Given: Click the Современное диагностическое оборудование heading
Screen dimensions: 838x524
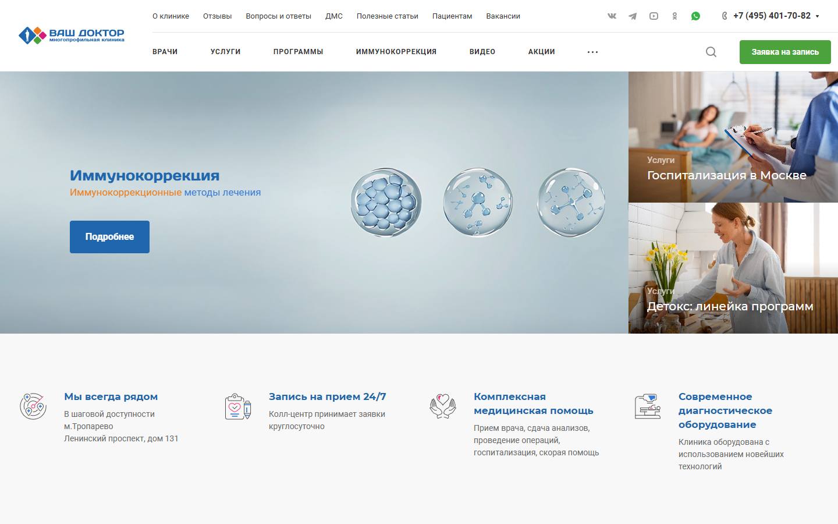Looking at the screenshot, I should (726, 410).
